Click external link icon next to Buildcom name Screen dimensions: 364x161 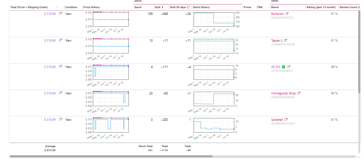(x=287, y=14)
